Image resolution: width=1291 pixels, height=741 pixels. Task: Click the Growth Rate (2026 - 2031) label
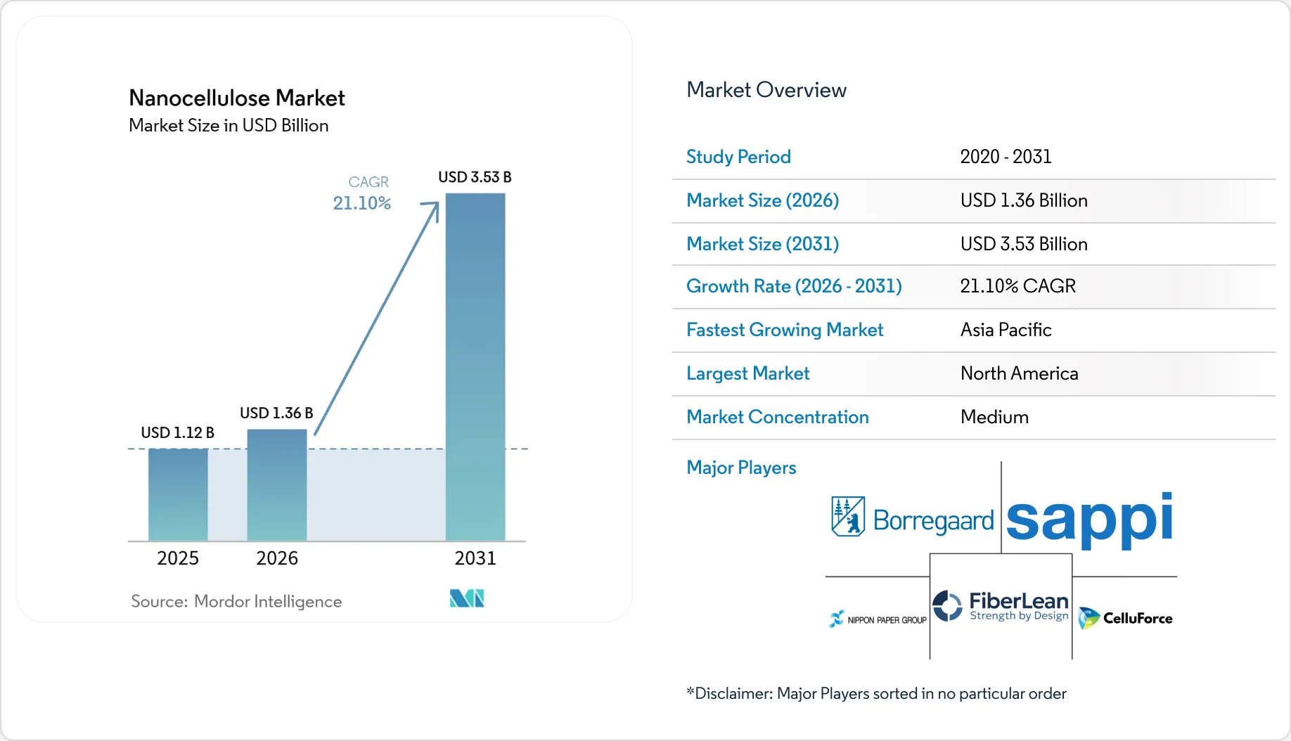(794, 286)
